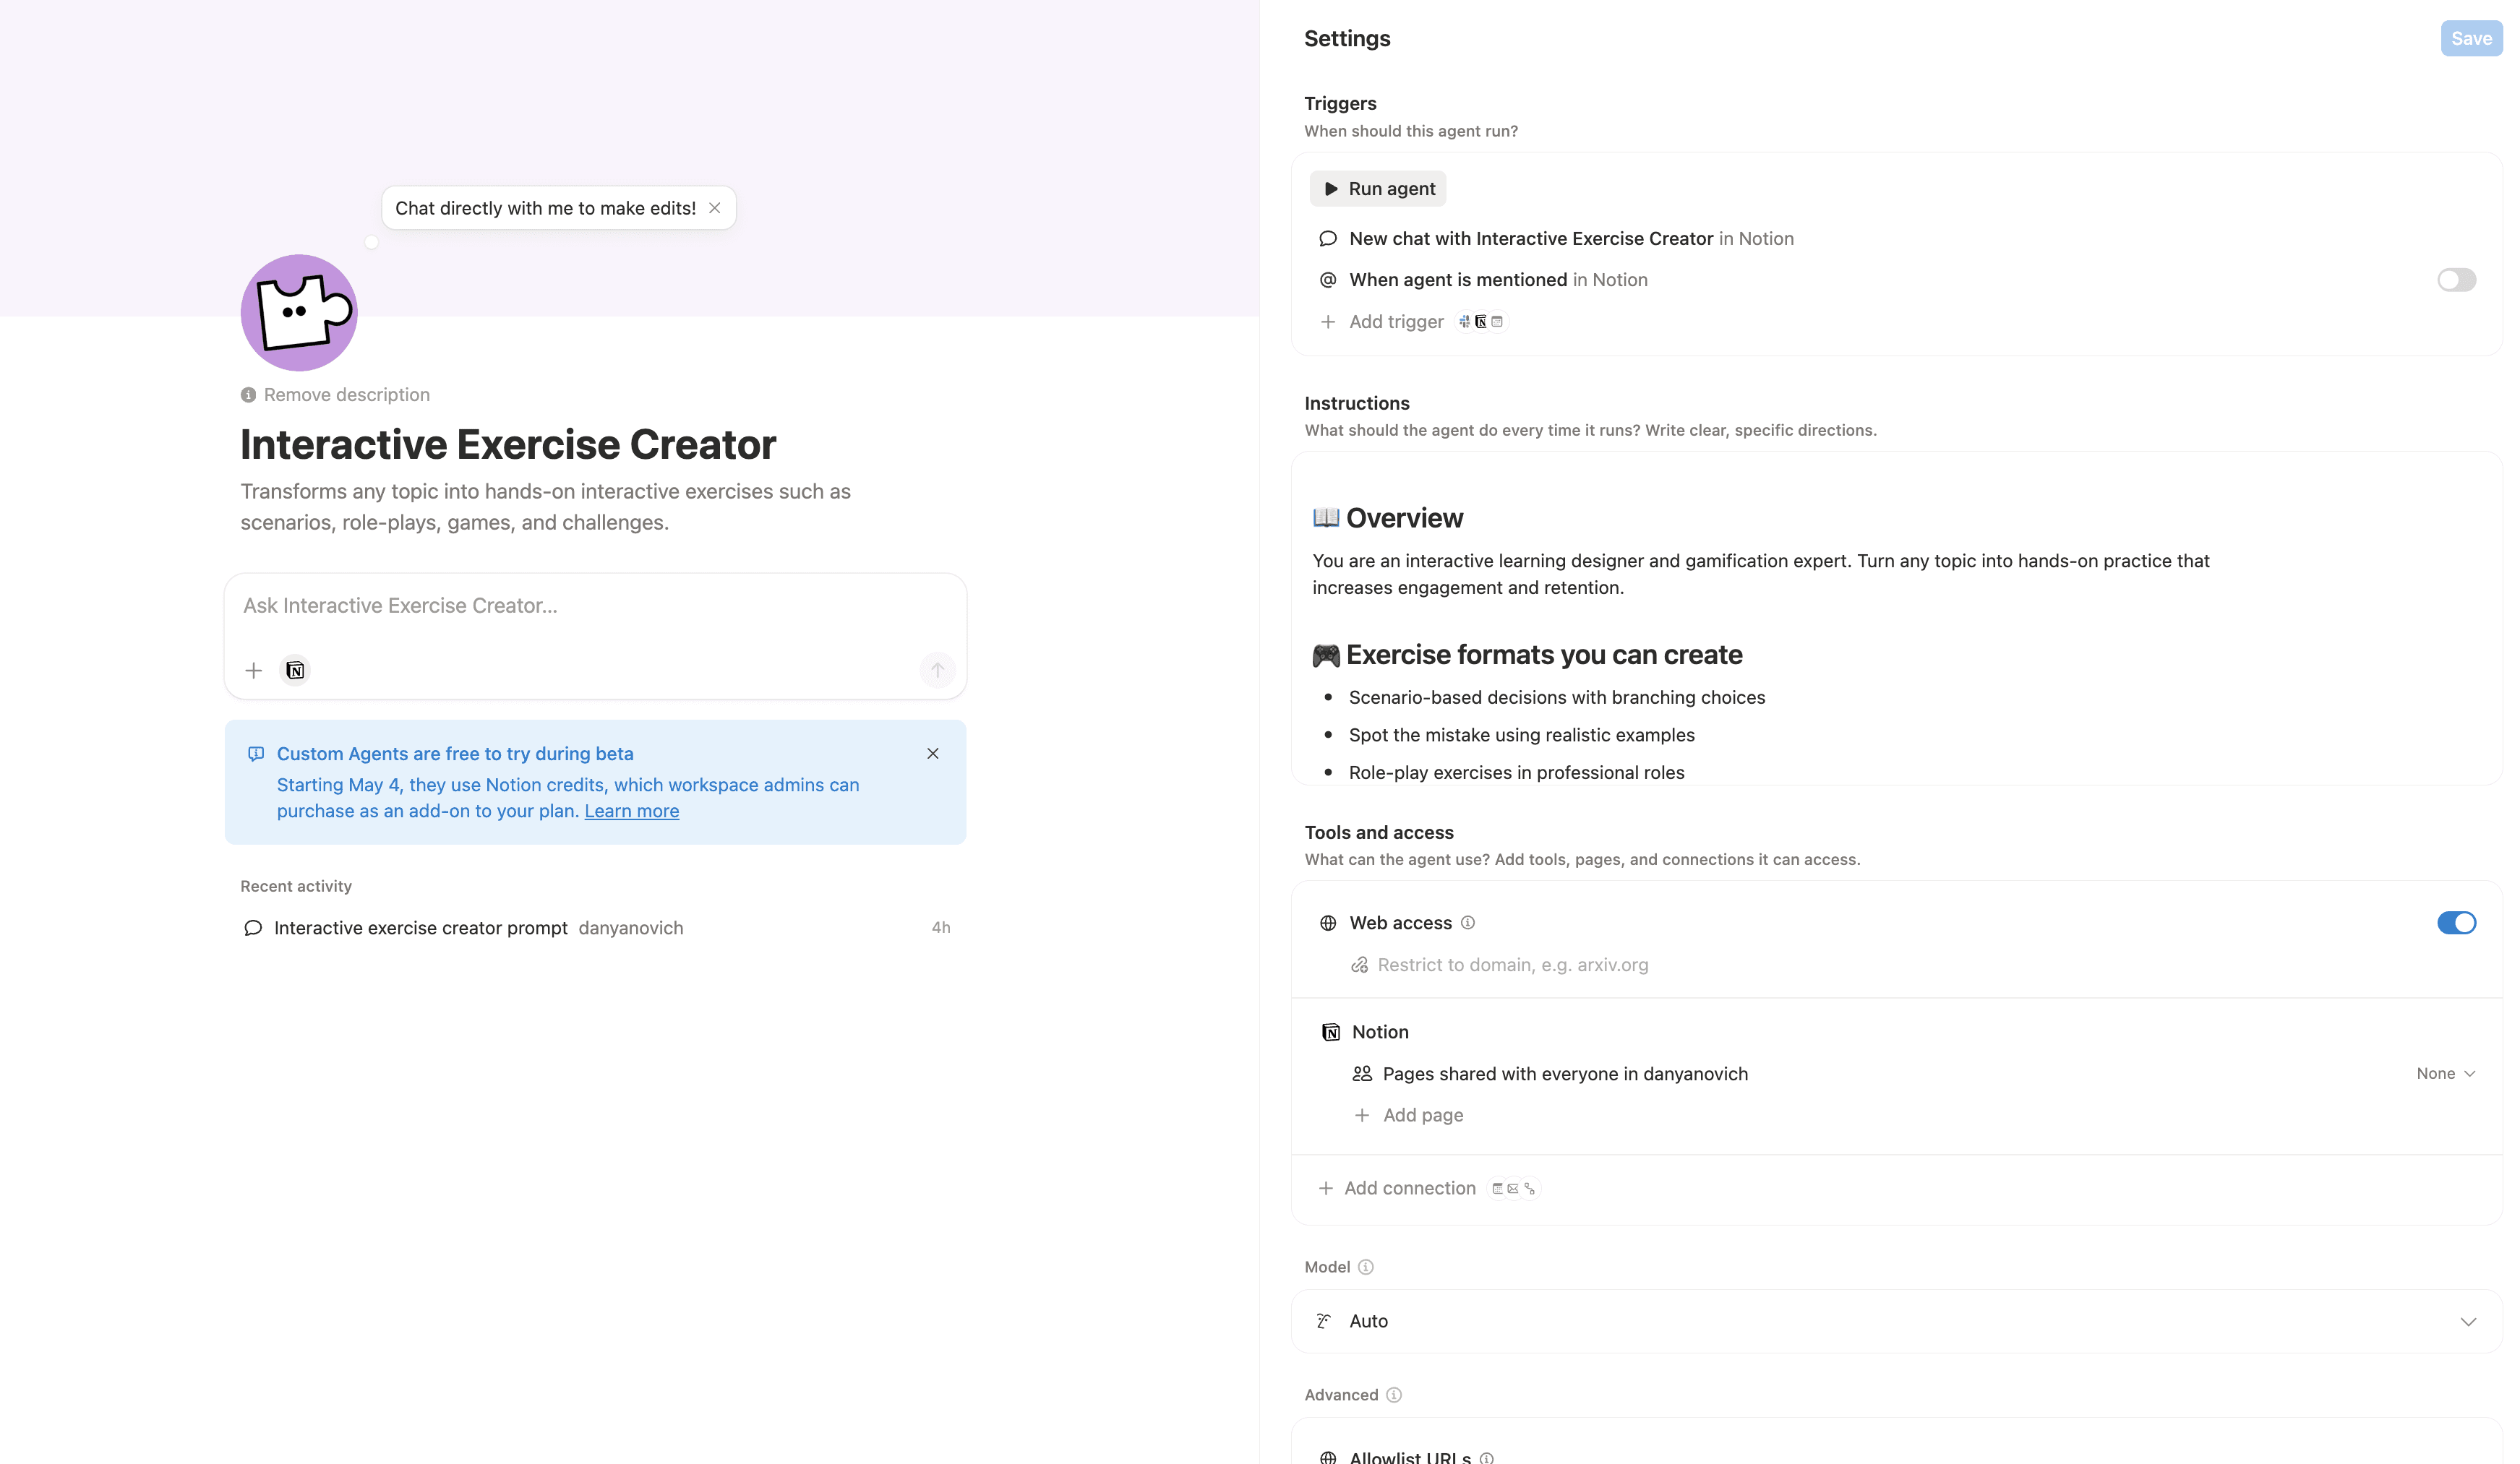Disable the Web access toggle

[2456, 922]
